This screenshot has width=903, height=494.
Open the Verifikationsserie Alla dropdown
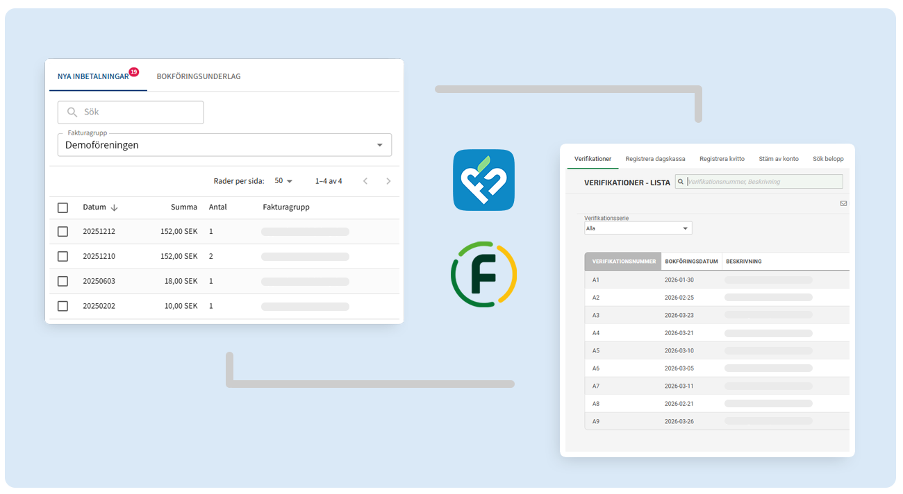click(x=638, y=228)
